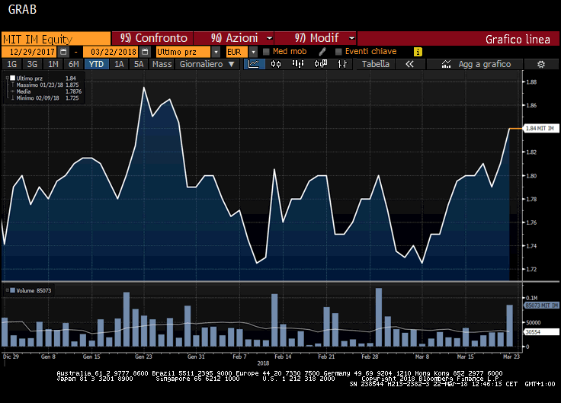This screenshot has height=403, width=561.
Task: Click the collapse double-chevron icon
Action: 409,65
